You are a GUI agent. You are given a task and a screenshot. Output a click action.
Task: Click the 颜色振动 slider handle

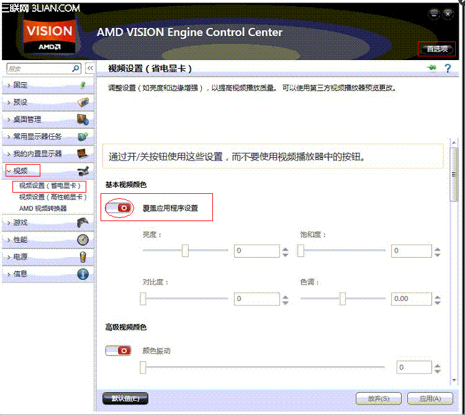point(143,367)
